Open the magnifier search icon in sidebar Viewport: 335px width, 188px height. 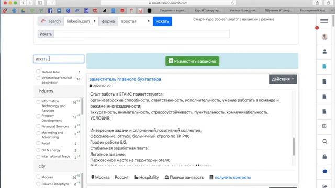325,142
